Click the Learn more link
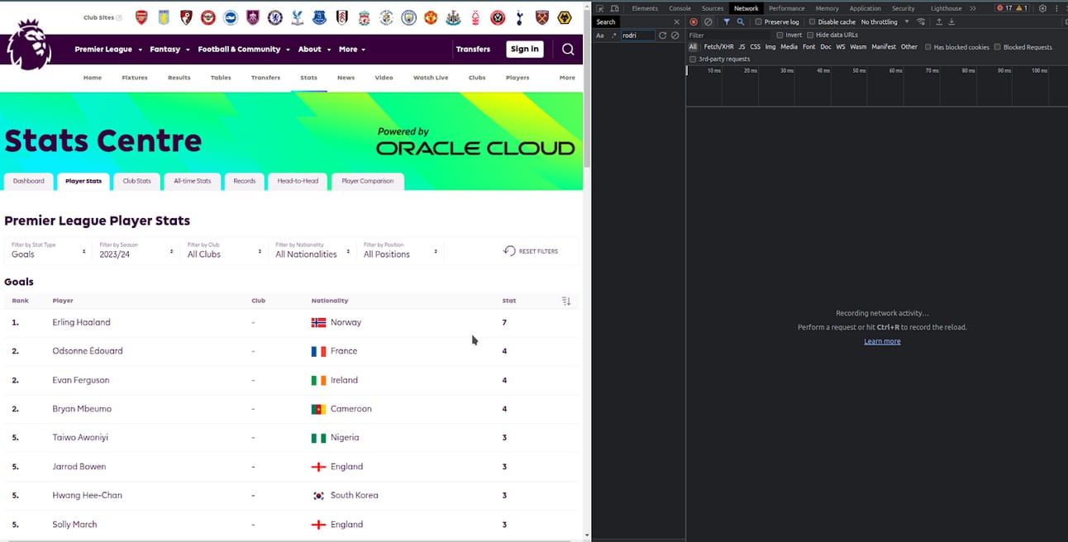The height and width of the screenshot is (542, 1068). coord(882,341)
